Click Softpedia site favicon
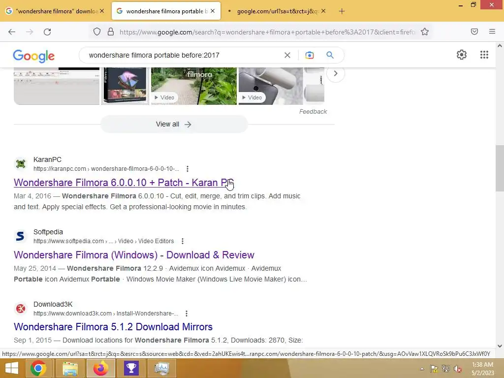 (x=21, y=236)
